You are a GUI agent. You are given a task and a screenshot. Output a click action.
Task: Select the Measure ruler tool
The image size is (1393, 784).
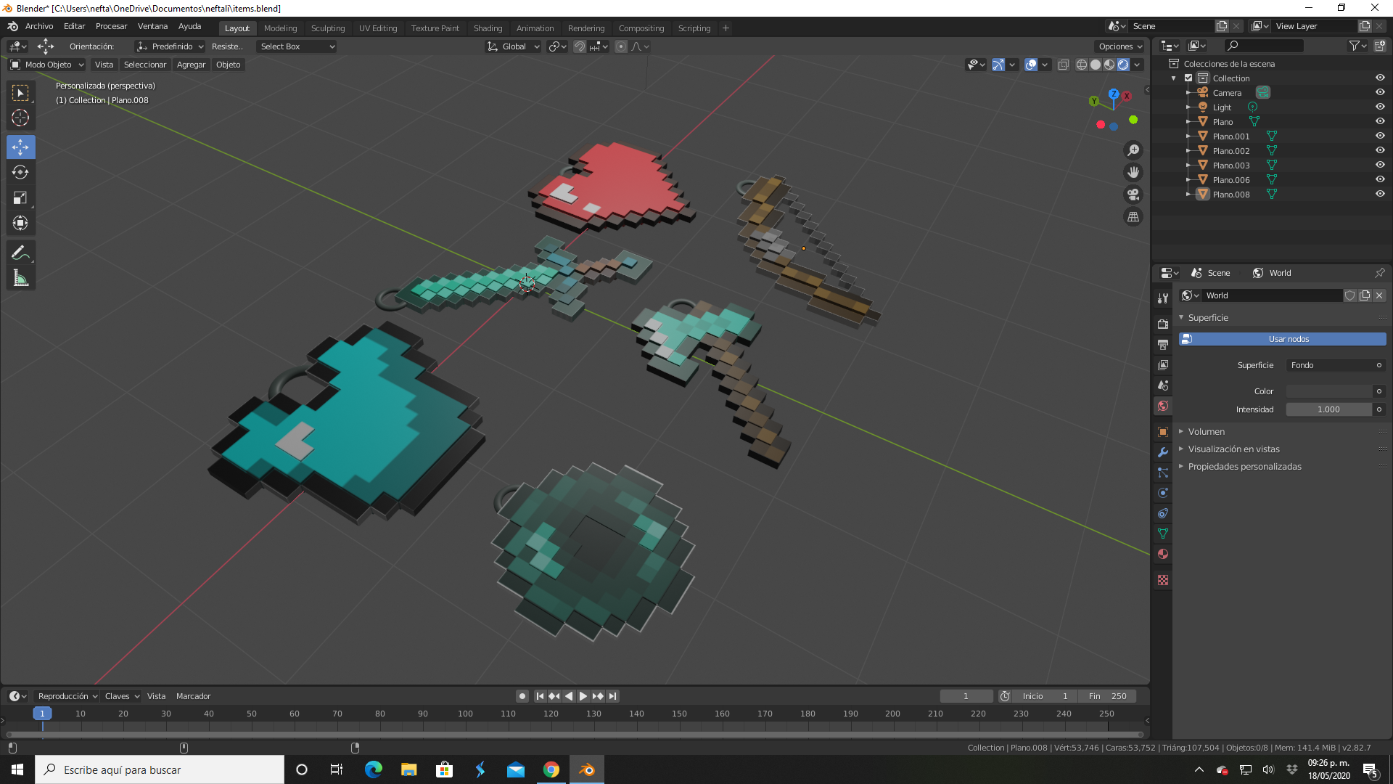(x=20, y=279)
